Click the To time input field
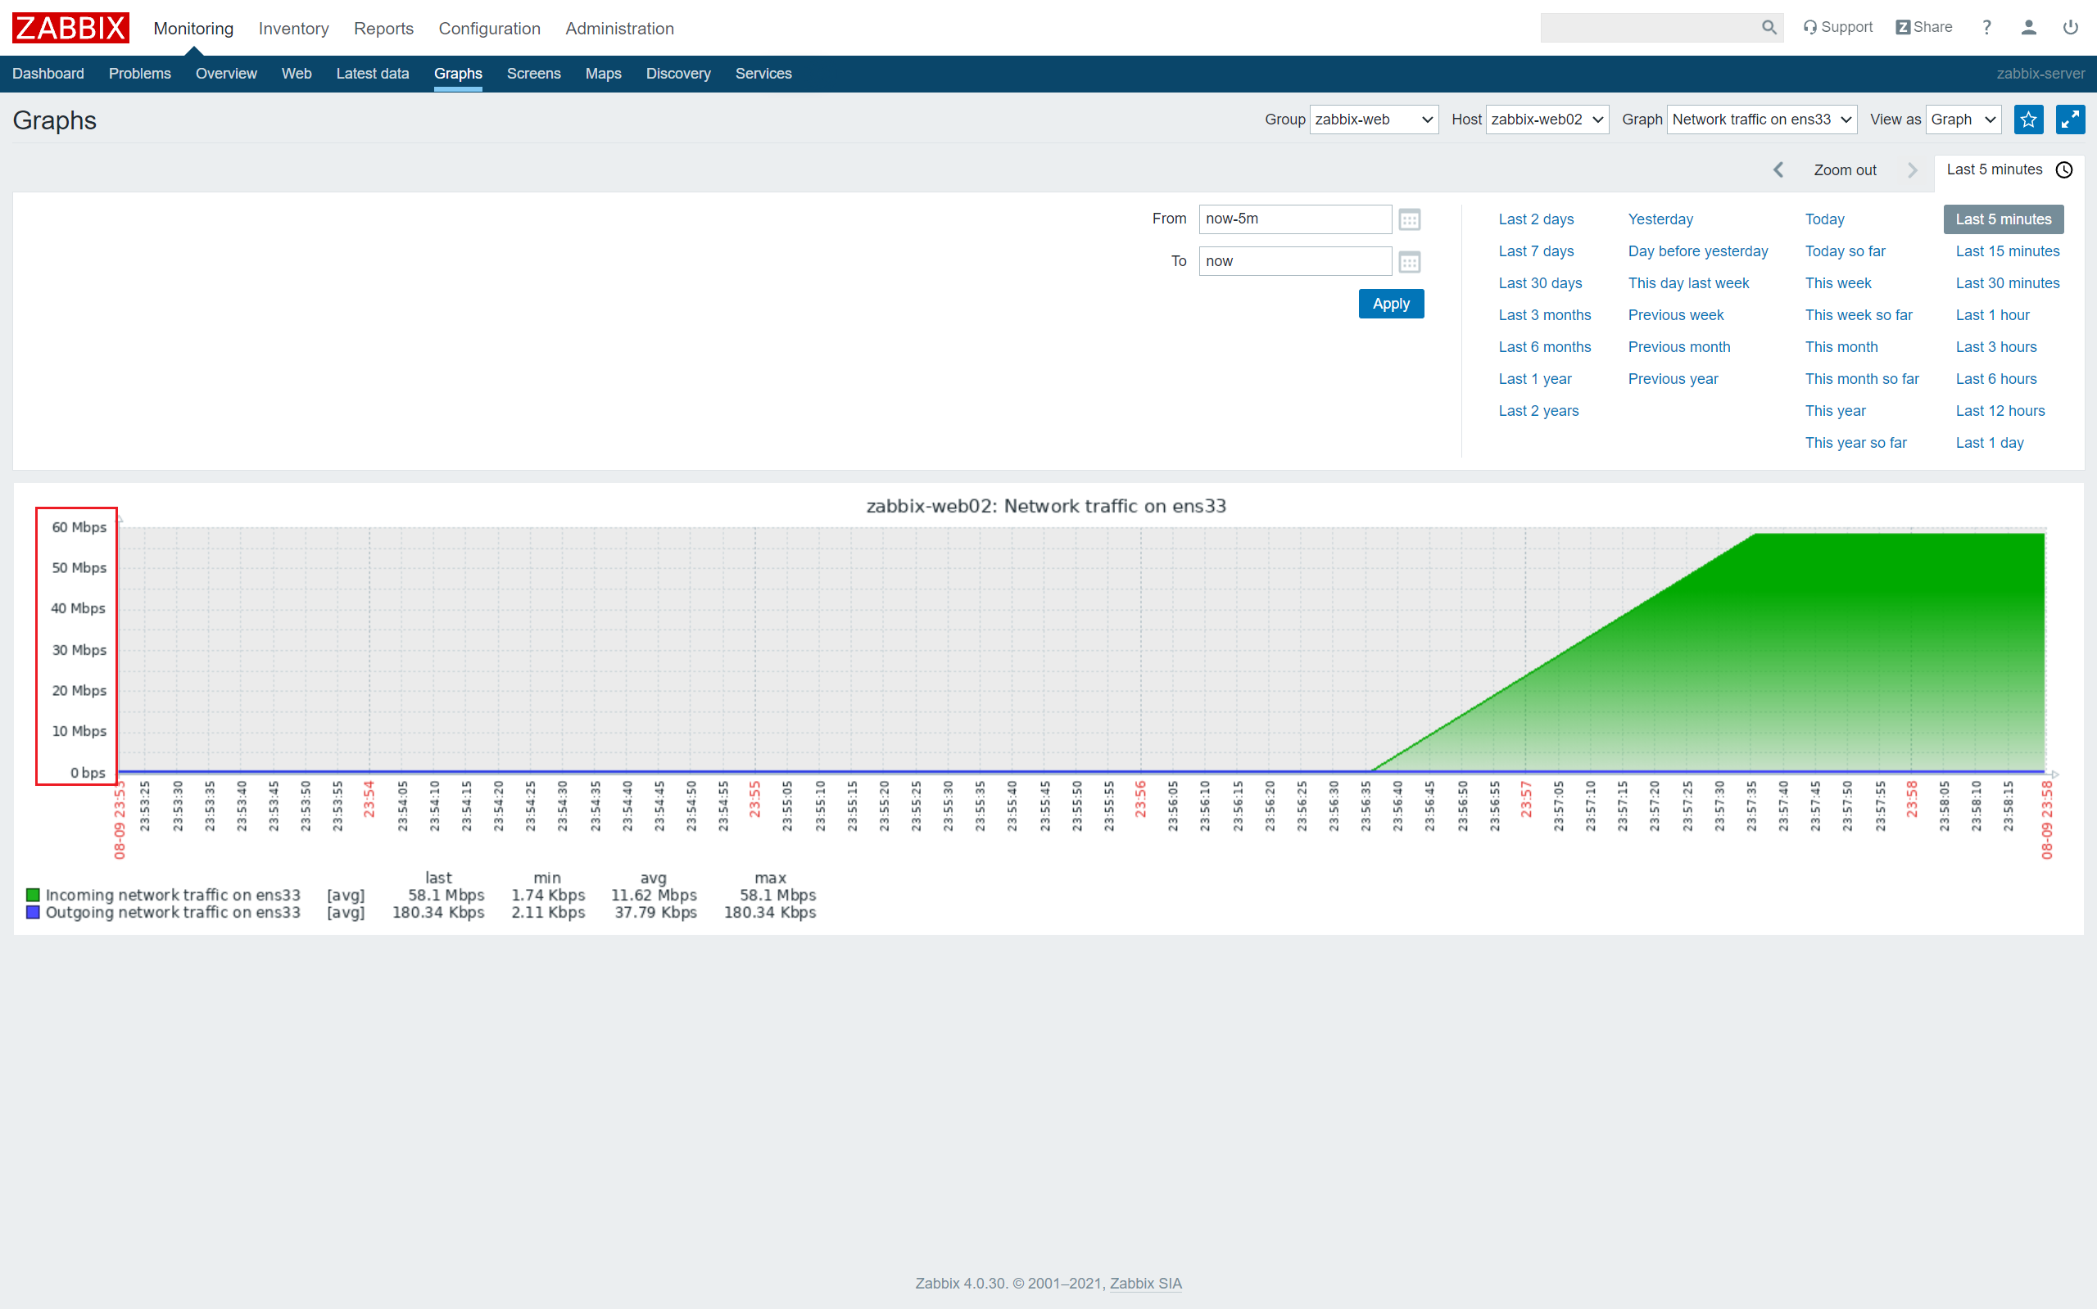 coord(1295,261)
